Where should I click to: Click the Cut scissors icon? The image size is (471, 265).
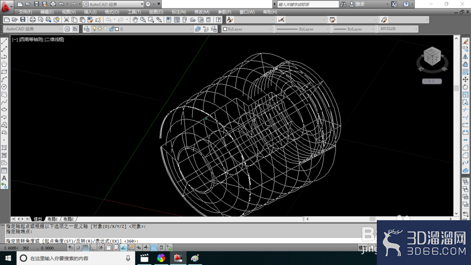coord(66,20)
